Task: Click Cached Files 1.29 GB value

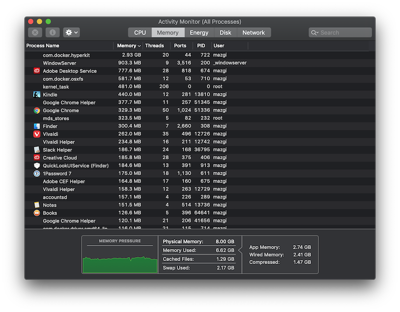Action: tap(225, 259)
